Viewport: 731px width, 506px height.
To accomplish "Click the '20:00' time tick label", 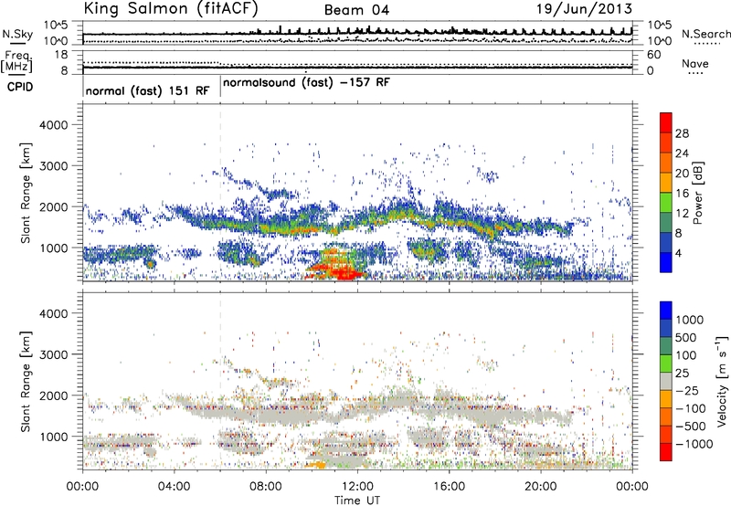I will click(x=540, y=487).
